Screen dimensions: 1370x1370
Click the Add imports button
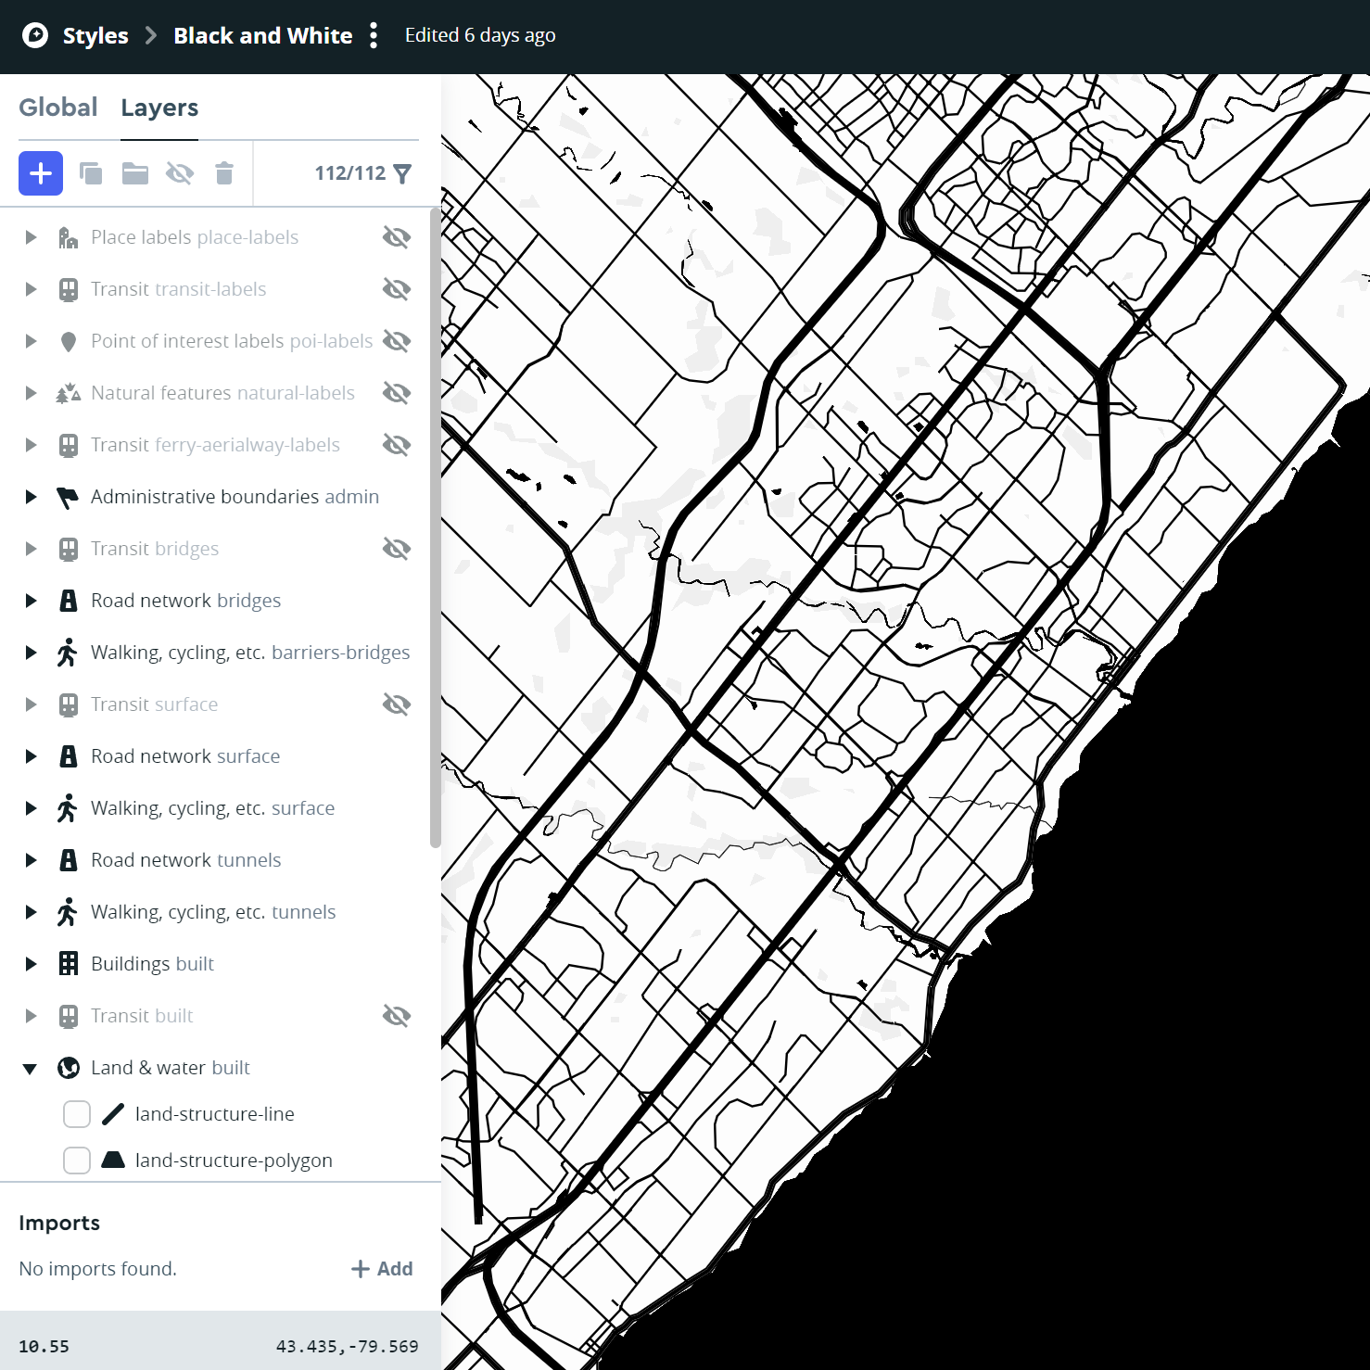382,1269
